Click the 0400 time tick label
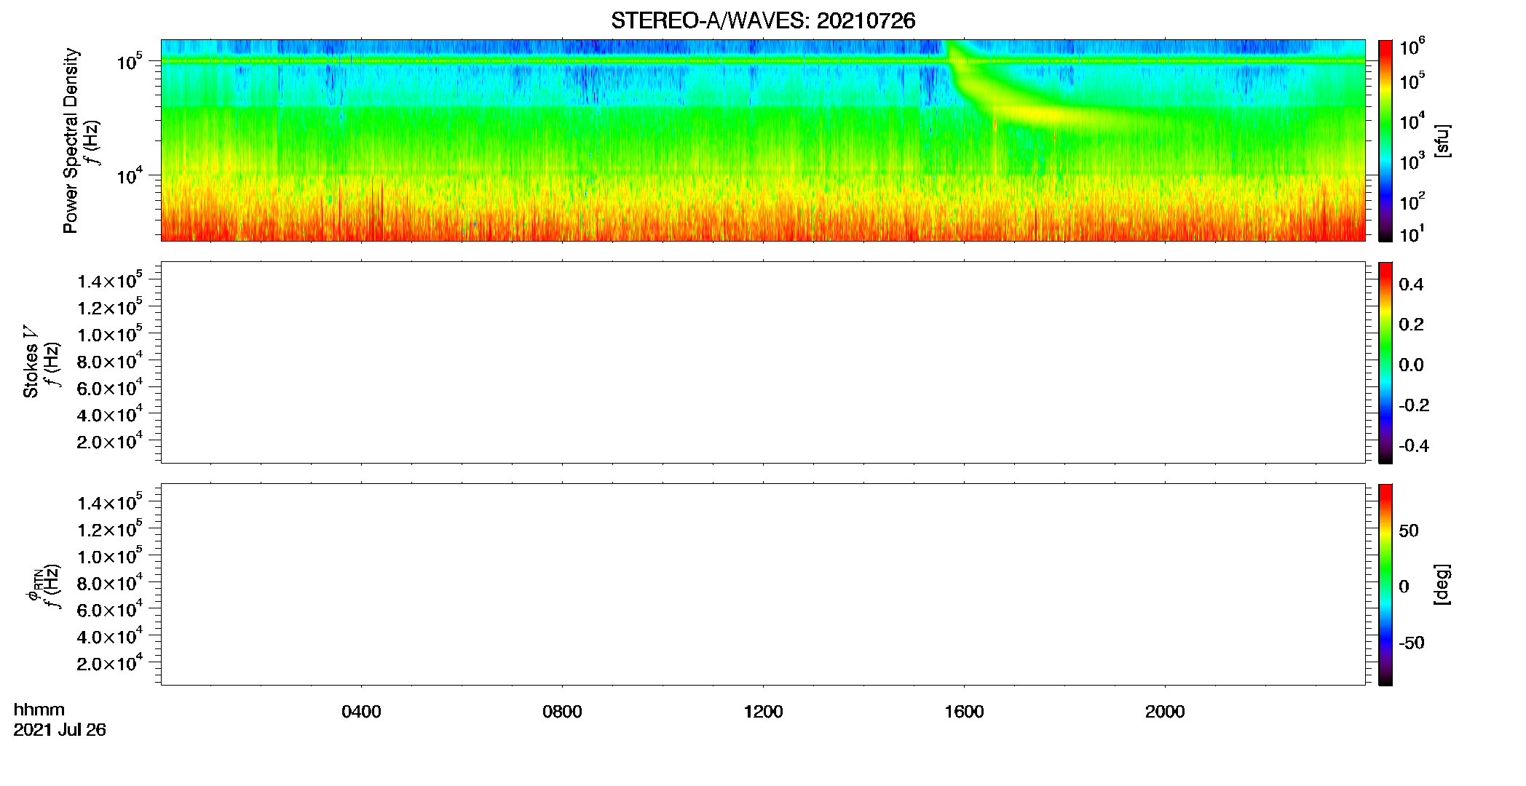The width and height of the screenshot is (1526, 786). pos(361,712)
